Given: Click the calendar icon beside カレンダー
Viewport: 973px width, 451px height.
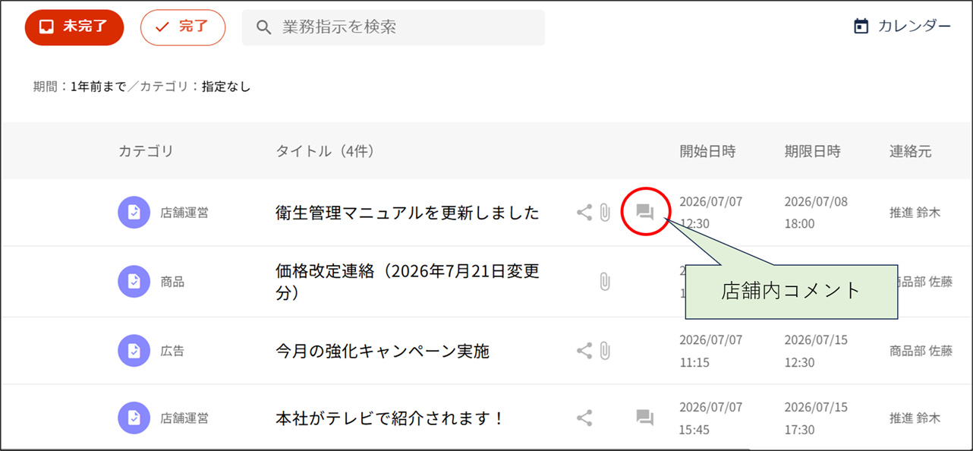Looking at the screenshot, I should coord(861,27).
